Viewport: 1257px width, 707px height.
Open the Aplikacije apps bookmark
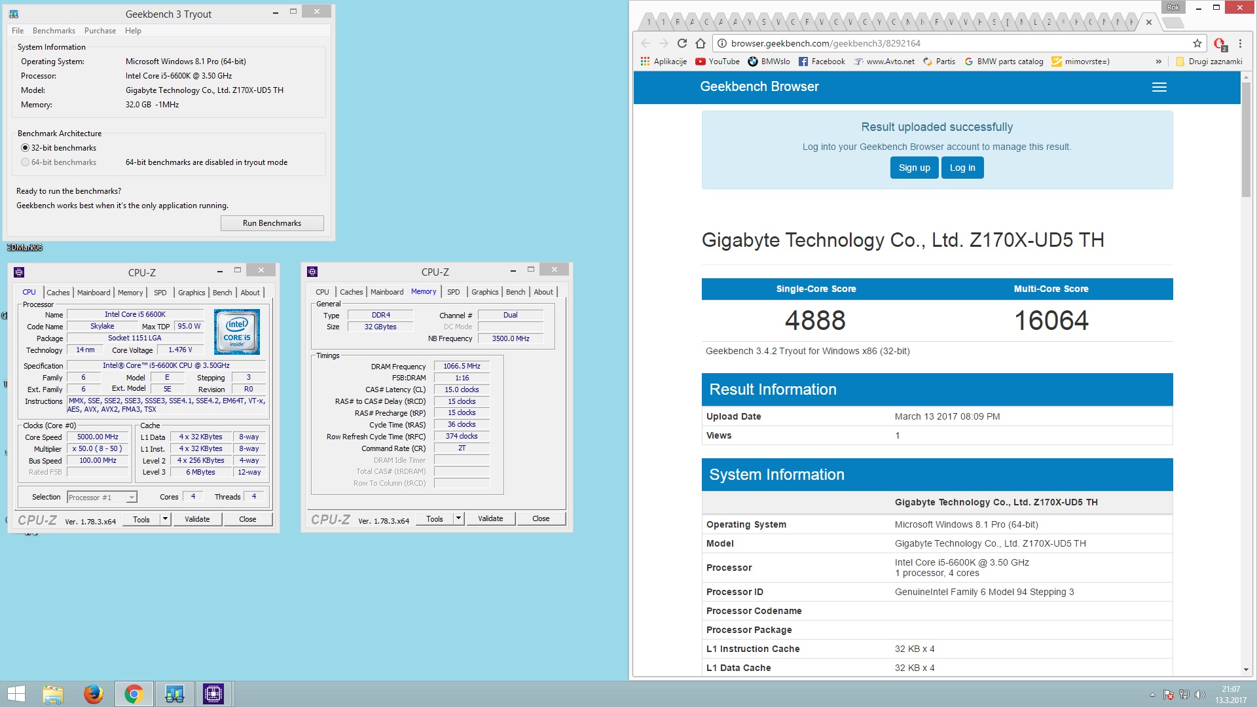click(663, 62)
